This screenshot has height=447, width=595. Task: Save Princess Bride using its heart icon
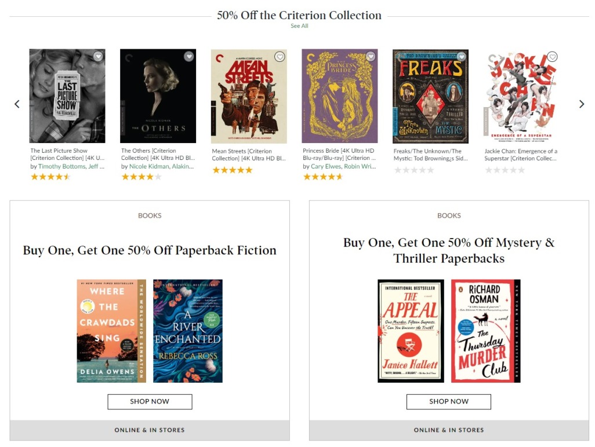pyautogui.click(x=370, y=56)
